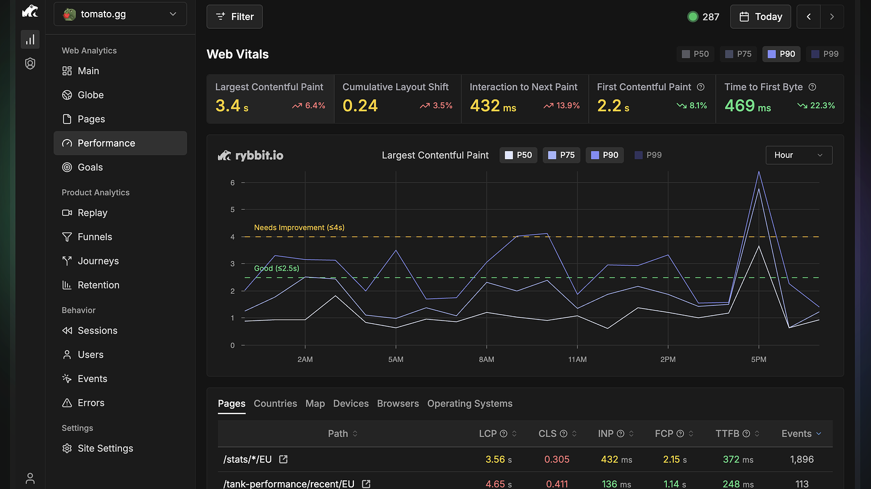Screen dimensions: 871x489
Task: Open the user account icon at bottom
Action: pos(30,478)
